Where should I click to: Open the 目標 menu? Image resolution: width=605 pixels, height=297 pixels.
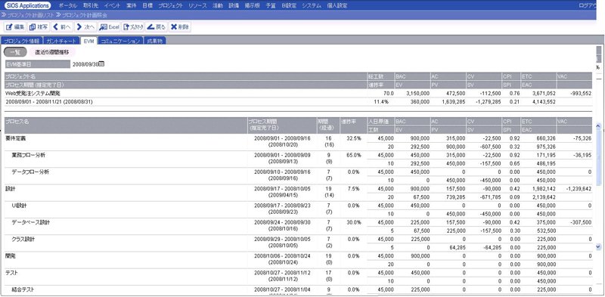147,6
